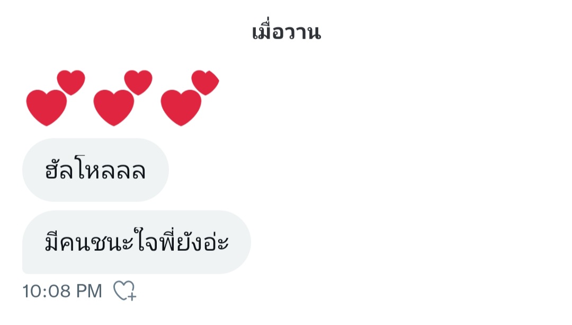
Task: Tap the small tilted heart of third emoji
Action: 205,83
